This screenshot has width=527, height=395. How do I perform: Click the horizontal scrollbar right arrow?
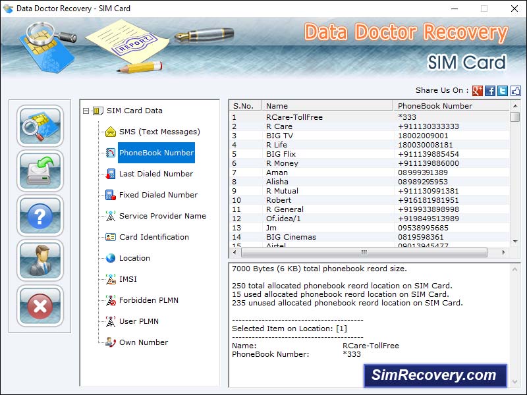point(503,252)
